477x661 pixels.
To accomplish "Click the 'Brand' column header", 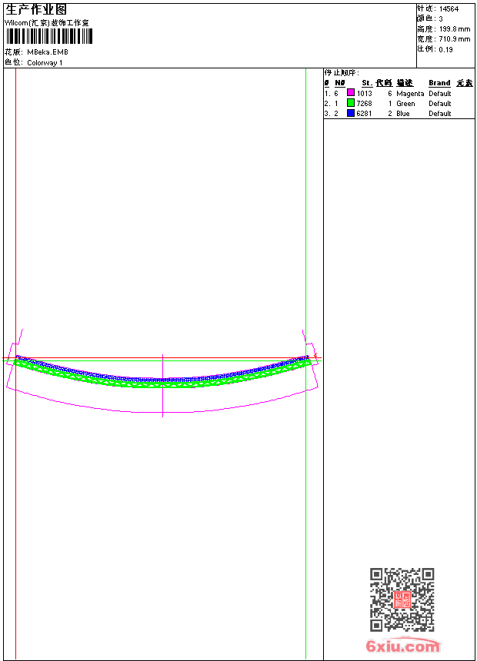I will coord(439,83).
